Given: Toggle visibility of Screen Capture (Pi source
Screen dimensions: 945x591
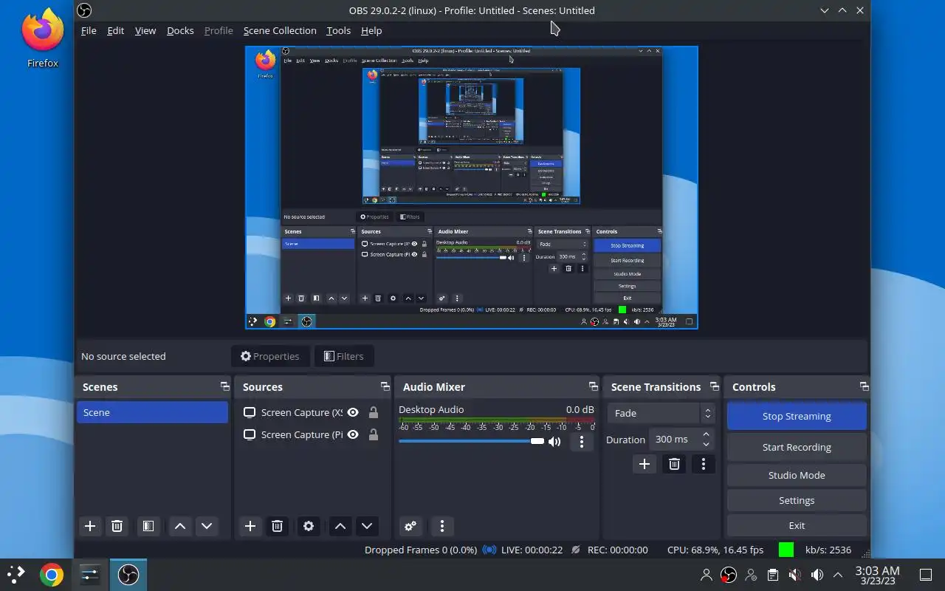Looking at the screenshot, I should point(353,434).
